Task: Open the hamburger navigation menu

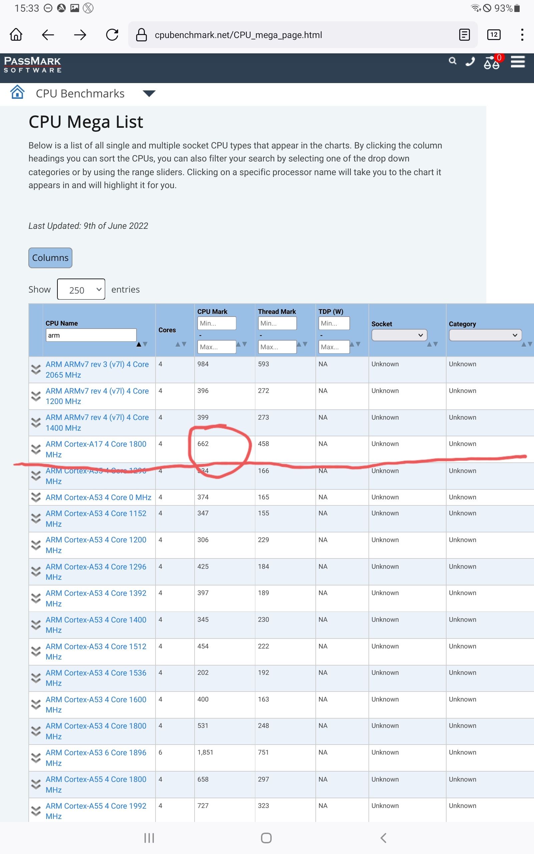Action: coord(518,62)
